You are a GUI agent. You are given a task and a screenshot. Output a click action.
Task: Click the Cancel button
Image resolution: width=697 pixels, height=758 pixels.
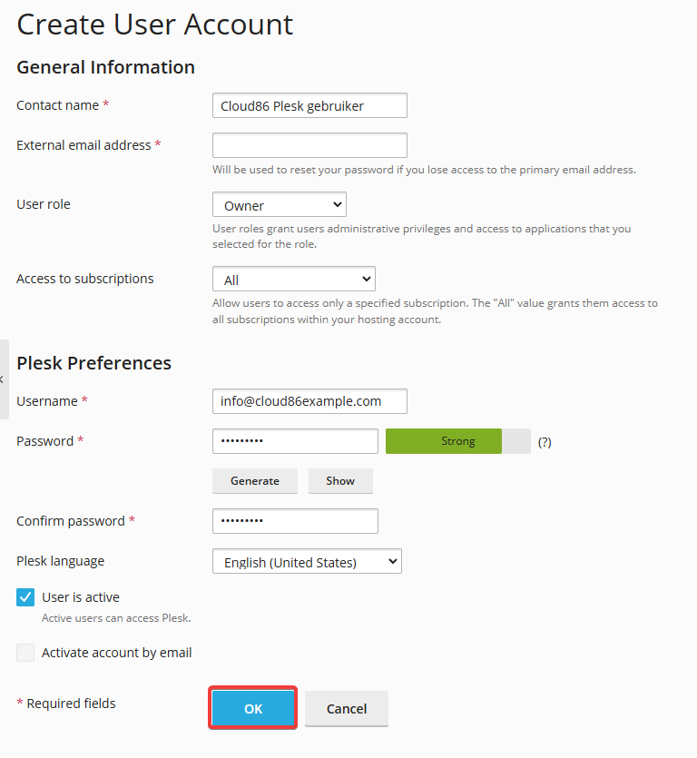click(347, 709)
